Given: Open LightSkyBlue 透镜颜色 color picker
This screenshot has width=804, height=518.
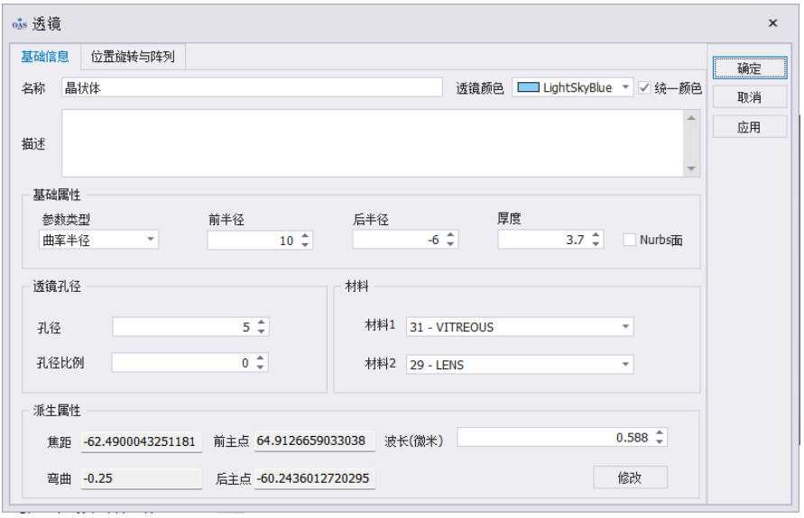Looking at the screenshot, I should tap(572, 87).
